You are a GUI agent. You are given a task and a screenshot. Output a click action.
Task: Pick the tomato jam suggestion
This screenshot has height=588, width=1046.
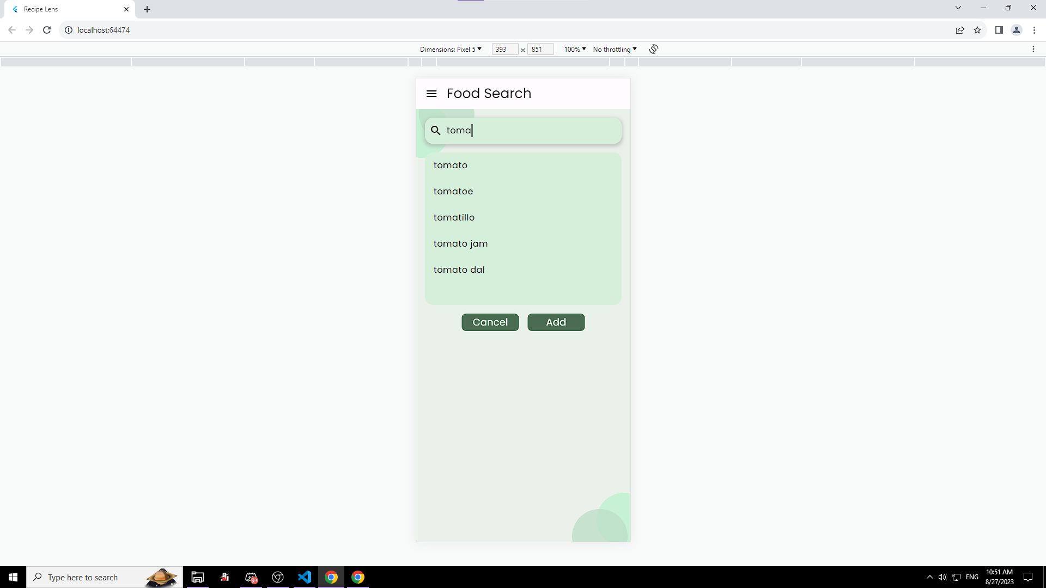point(460,243)
